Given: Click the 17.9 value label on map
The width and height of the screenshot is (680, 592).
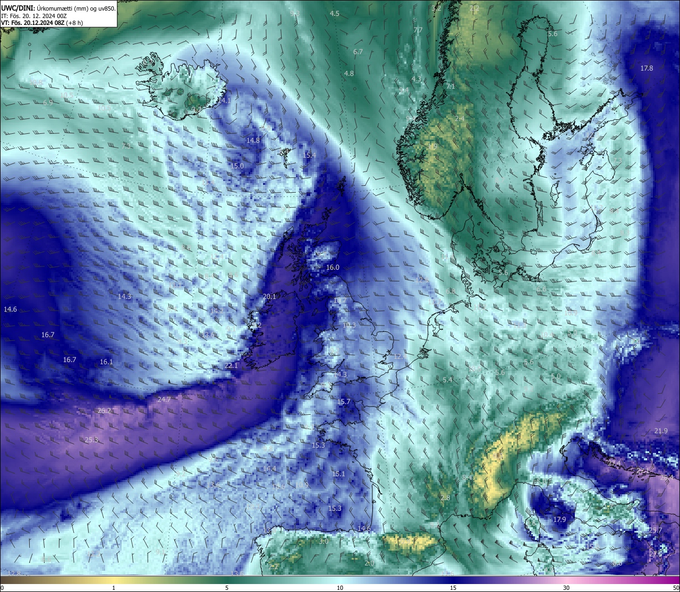Looking at the screenshot, I should coord(559,519).
